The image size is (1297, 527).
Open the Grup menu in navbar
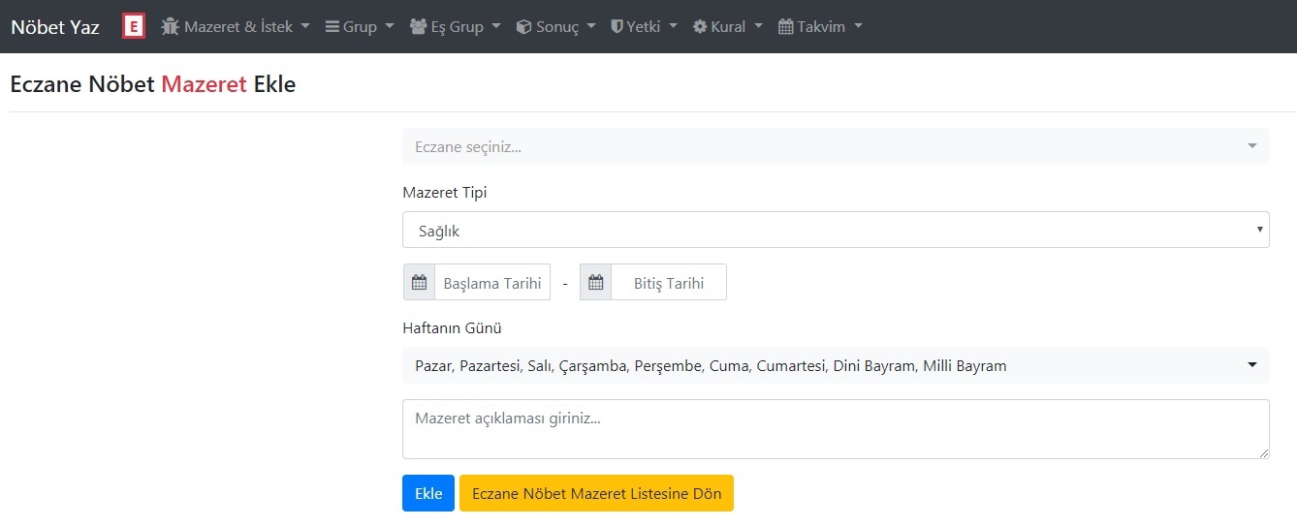pyautogui.click(x=360, y=27)
